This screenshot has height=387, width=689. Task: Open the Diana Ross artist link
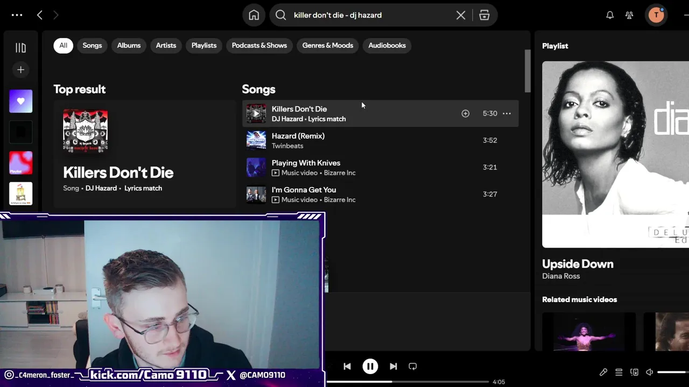click(x=561, y=276)
